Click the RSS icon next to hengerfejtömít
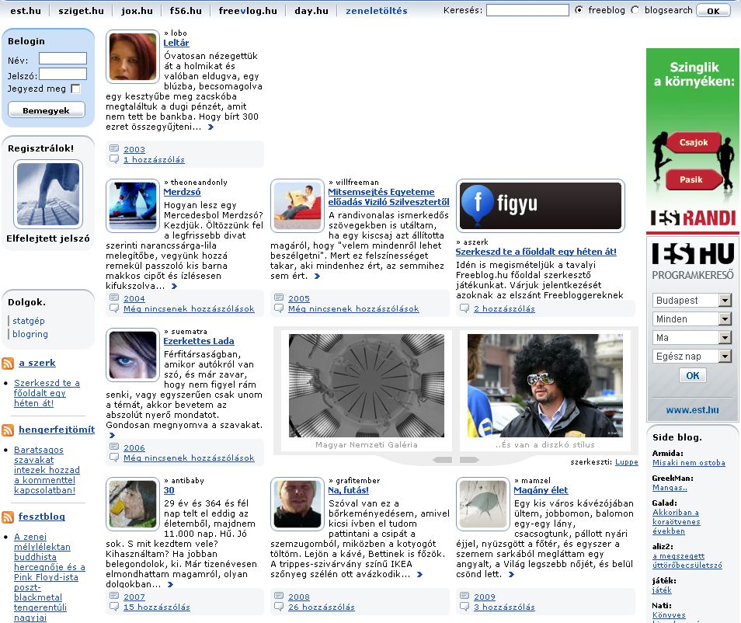The width and height of the screenshot is (741, 623). pos(8,430)
